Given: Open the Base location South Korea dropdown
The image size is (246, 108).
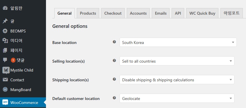Looking at the screenshot, I should coord(178,42).
